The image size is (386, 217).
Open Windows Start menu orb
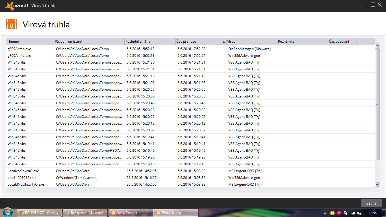click(7, 212)
